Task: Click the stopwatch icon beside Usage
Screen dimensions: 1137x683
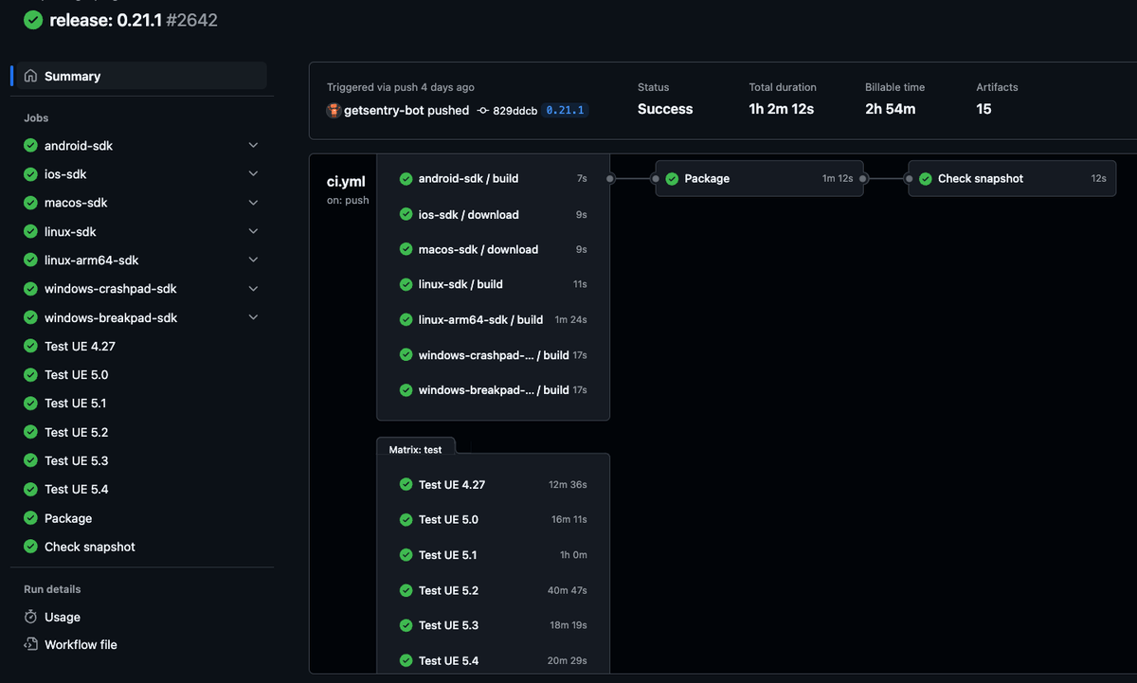Action: click(x=31, y=617)
